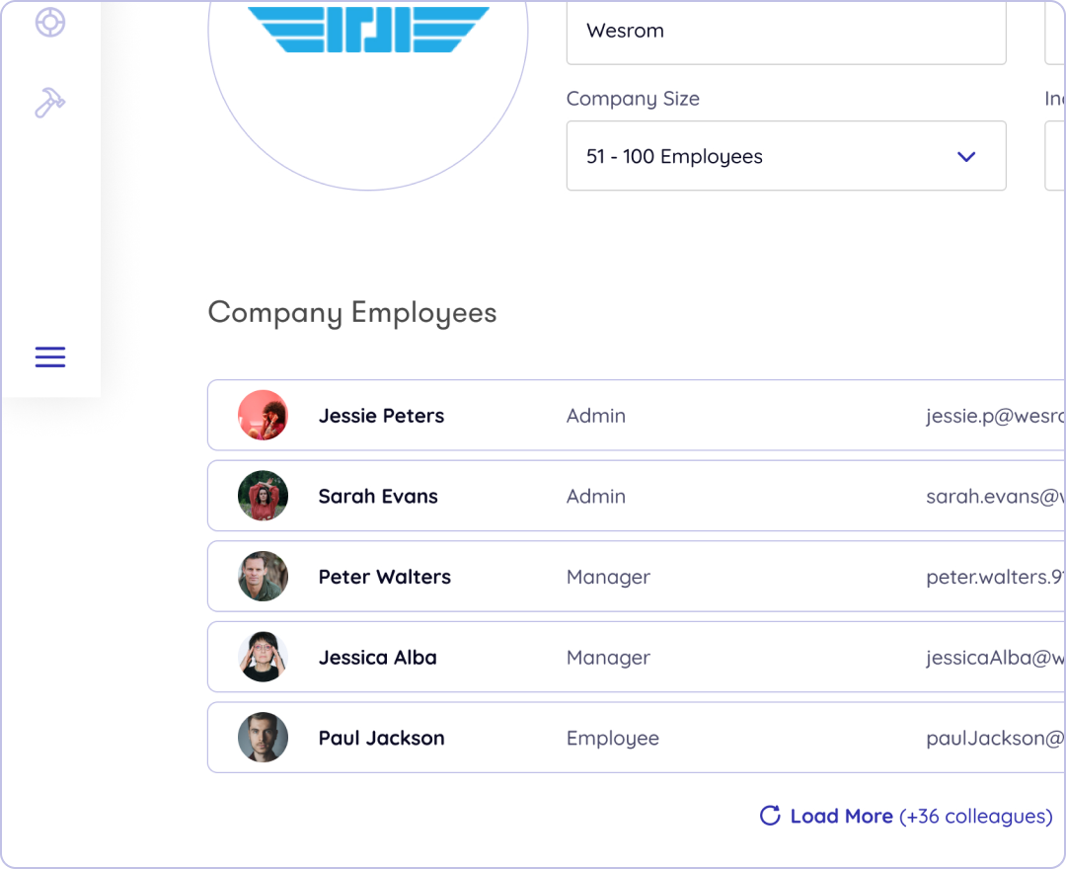Click Jessica Alba's avatar picture
The height and width of the screenshot is (869, 1066).
(264, 657)
